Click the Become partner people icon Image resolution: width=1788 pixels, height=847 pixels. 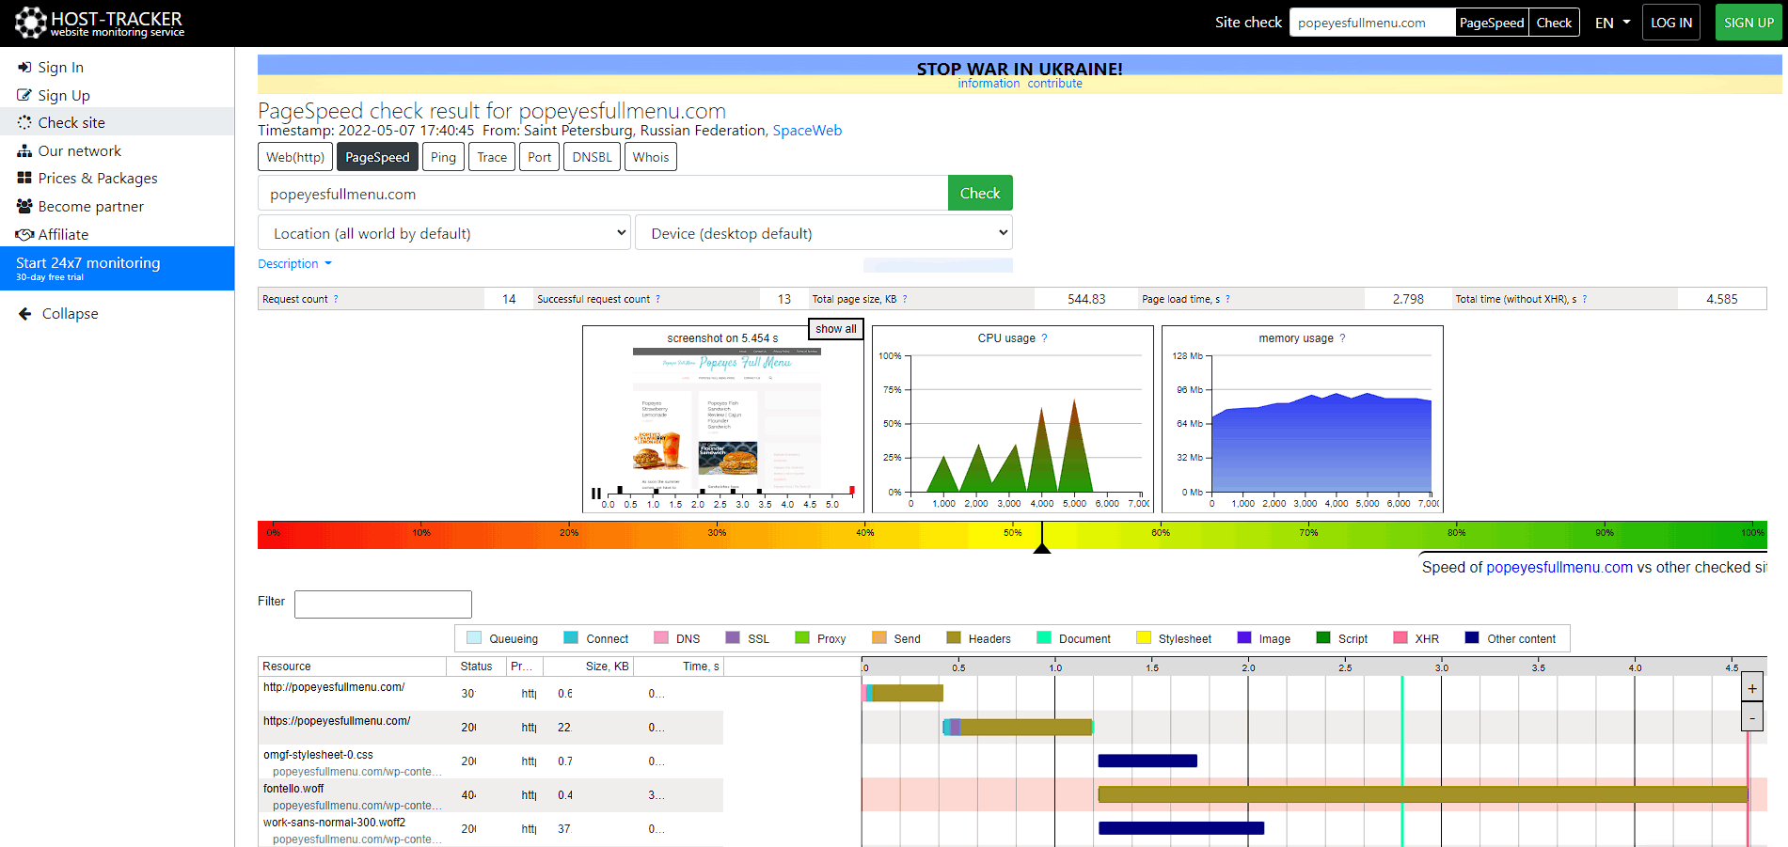point(24,207)
